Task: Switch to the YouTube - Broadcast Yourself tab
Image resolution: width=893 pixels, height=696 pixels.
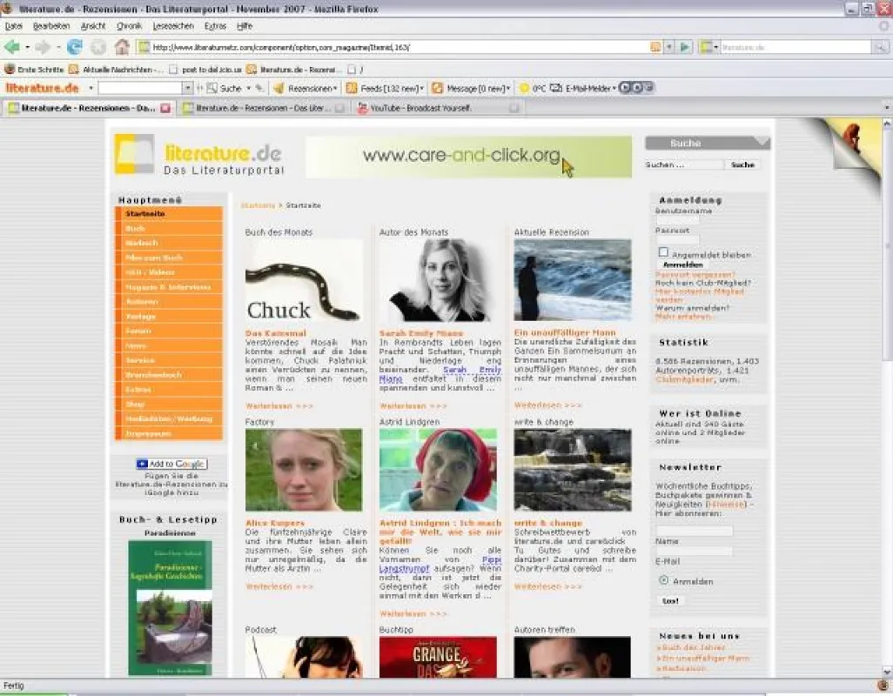Action: tap(438, 108)
